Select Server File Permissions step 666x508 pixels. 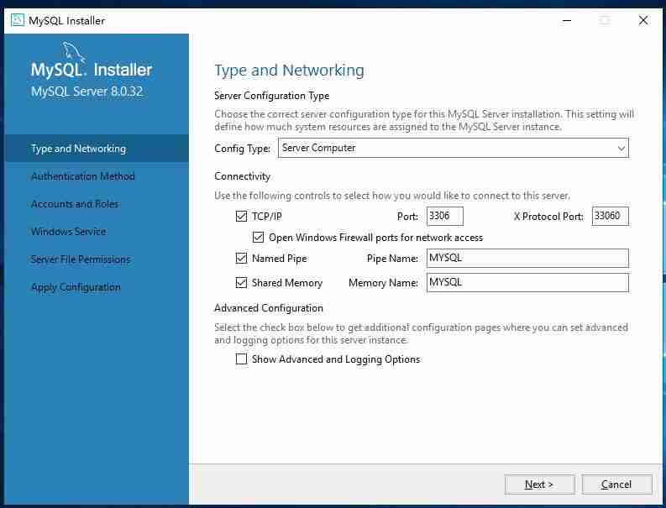(80, 259)
